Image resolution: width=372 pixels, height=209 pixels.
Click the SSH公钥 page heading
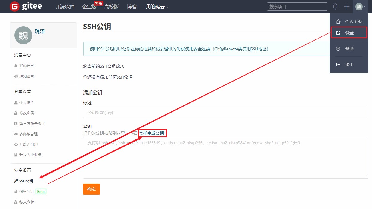97,27
